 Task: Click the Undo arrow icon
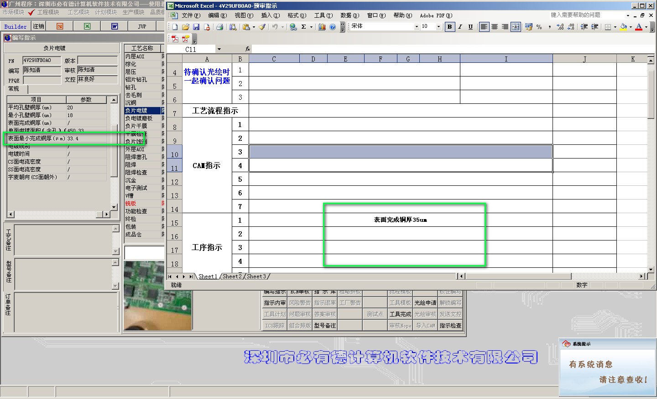(275, 27)
